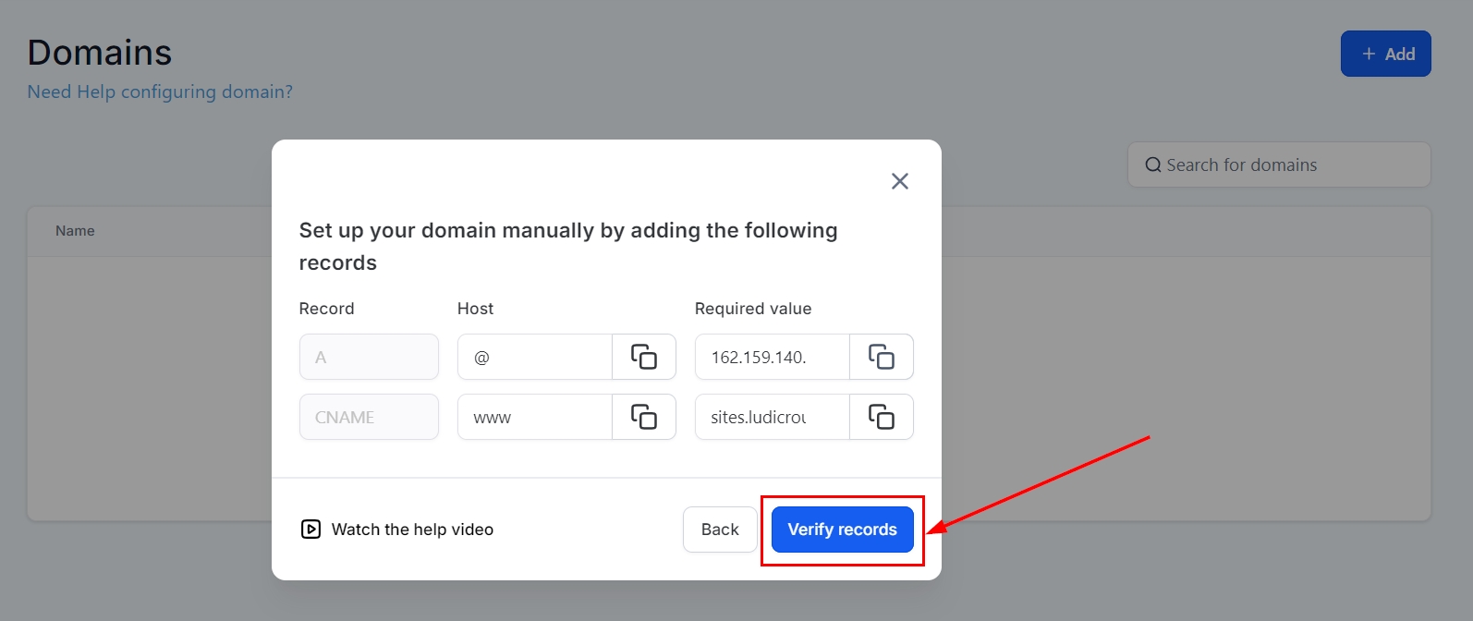Click the @ host input field
Viewport: 1473px width, 621px height.
tap(535, 357)
